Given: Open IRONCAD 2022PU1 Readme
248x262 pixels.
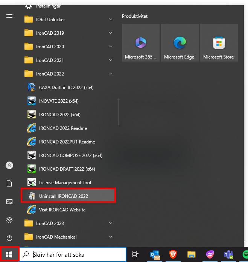Looking at the screenshot, I should (68, 142).
